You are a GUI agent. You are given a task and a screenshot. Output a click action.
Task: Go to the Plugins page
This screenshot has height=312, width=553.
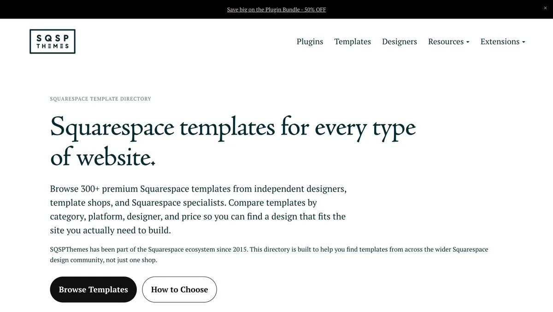click(310, 41)
